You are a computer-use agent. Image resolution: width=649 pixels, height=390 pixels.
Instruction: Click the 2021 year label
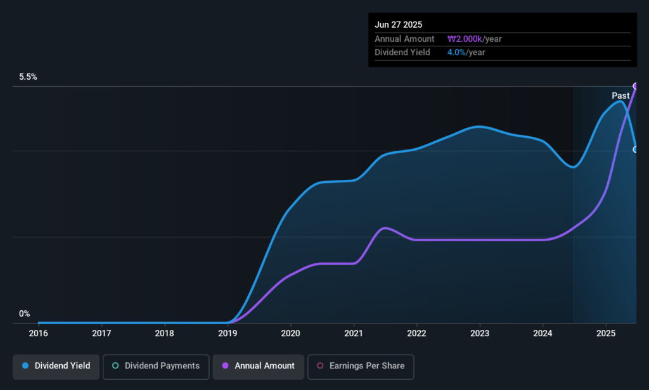(x=354, y=333)
